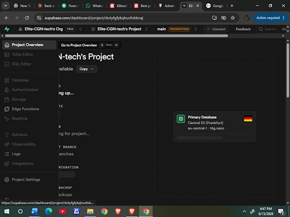290x217 pixels.
Task: Click the site information icon in address bar
Action: point(39,18)
